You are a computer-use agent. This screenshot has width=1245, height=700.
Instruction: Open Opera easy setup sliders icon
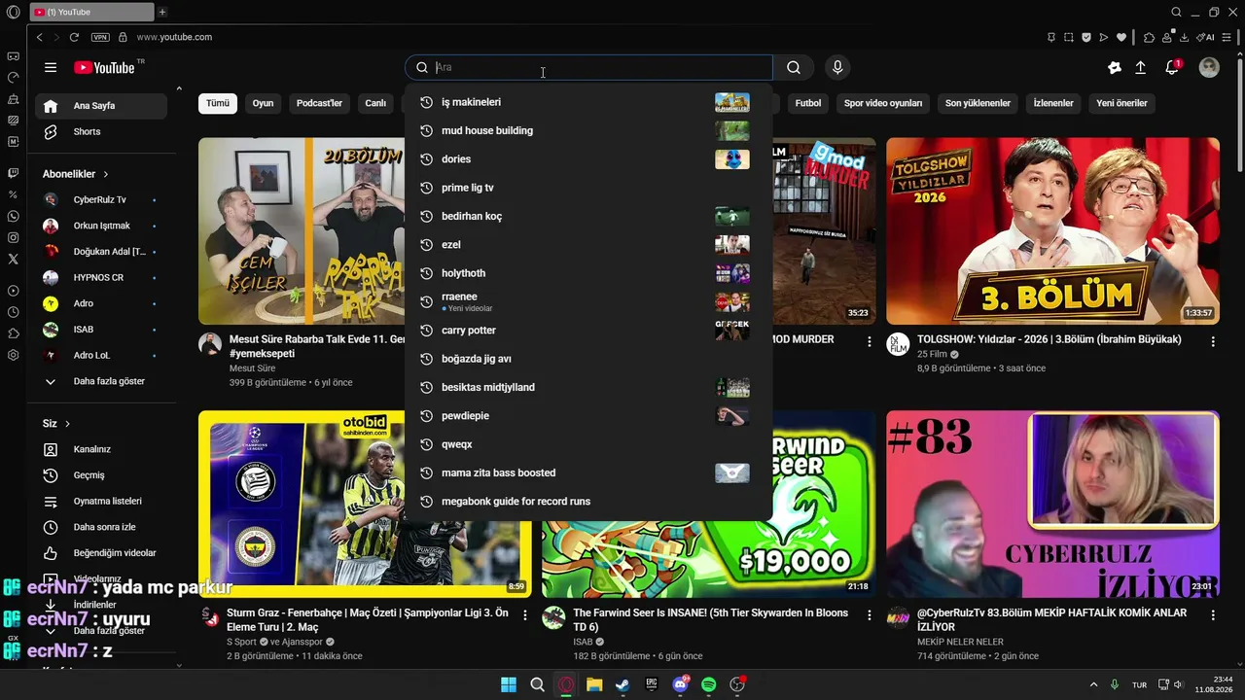(x=1227, y=37)
